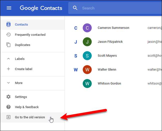Click Scott's email address
Image resolution: width=162 pixels, height=131 pixels.
click(x=155, y=55)
